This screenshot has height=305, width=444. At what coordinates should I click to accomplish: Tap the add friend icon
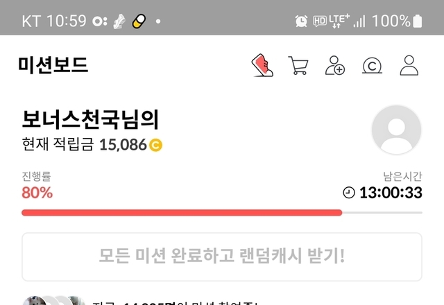(335, 65)
